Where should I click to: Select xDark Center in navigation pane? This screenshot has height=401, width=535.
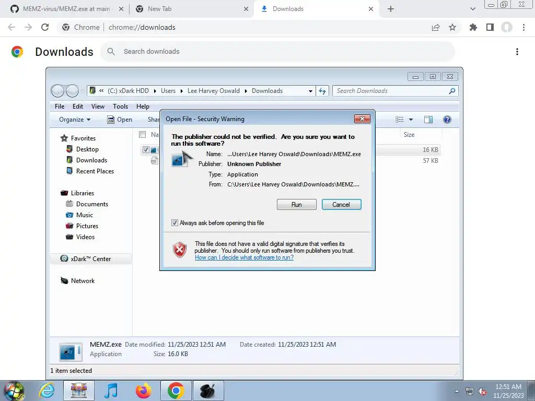click(x=91, y=259)
